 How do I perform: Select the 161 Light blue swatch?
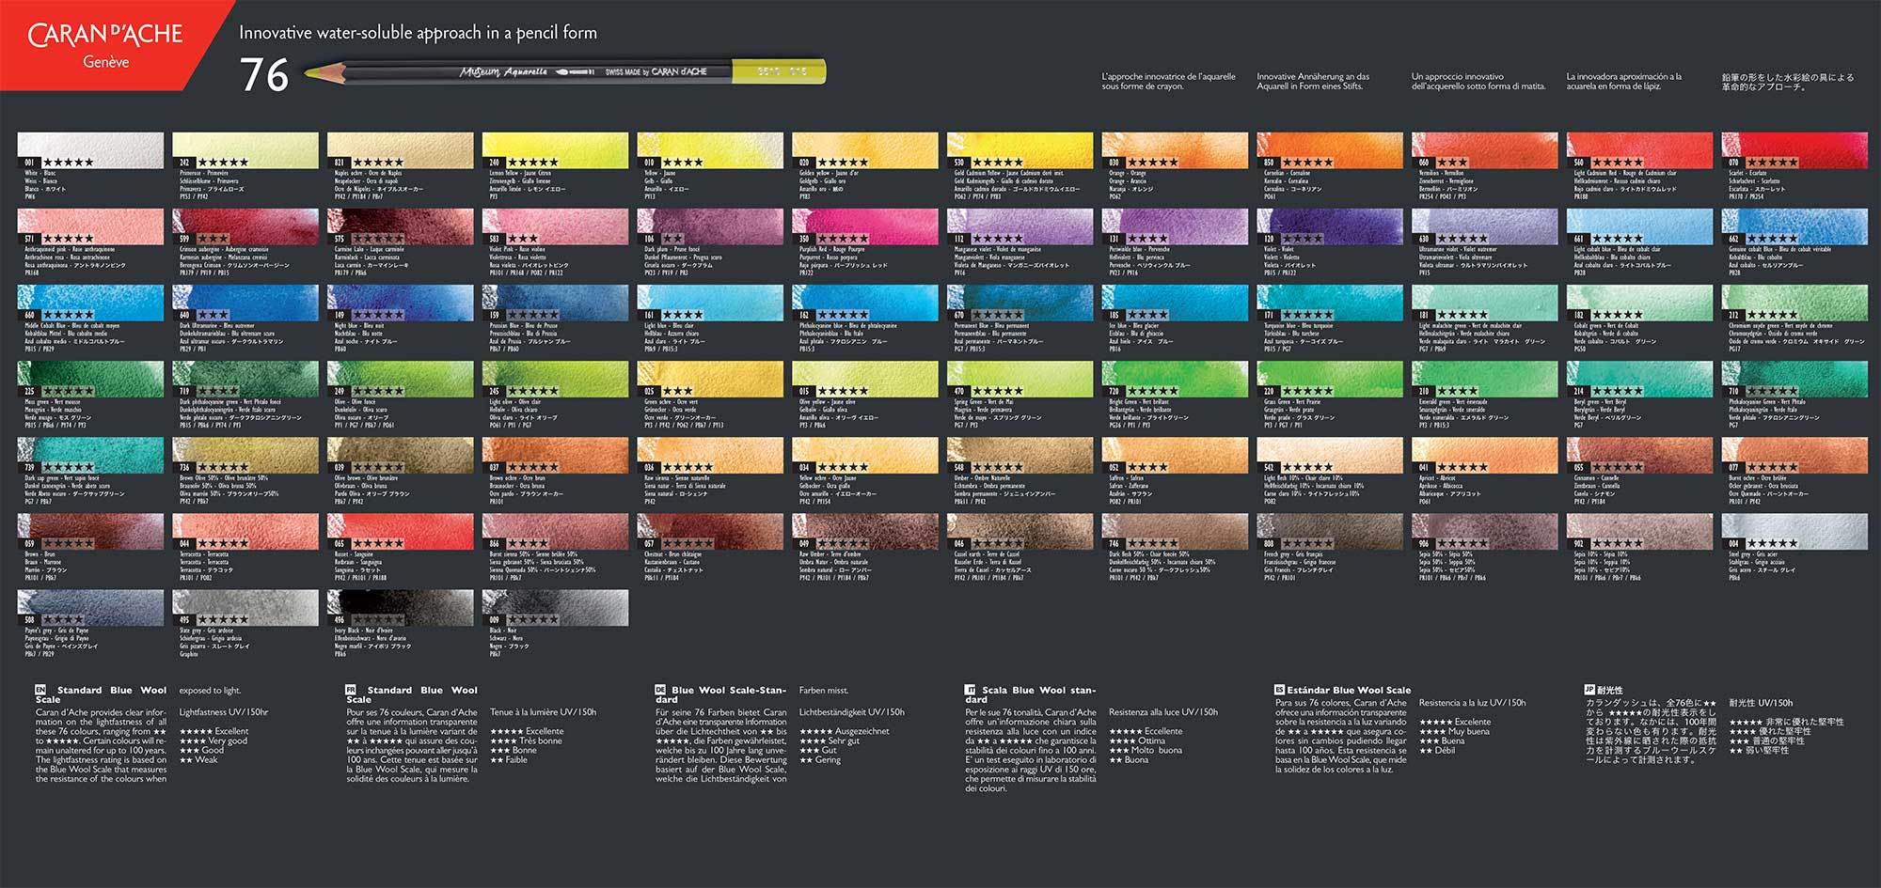point(710,304)
